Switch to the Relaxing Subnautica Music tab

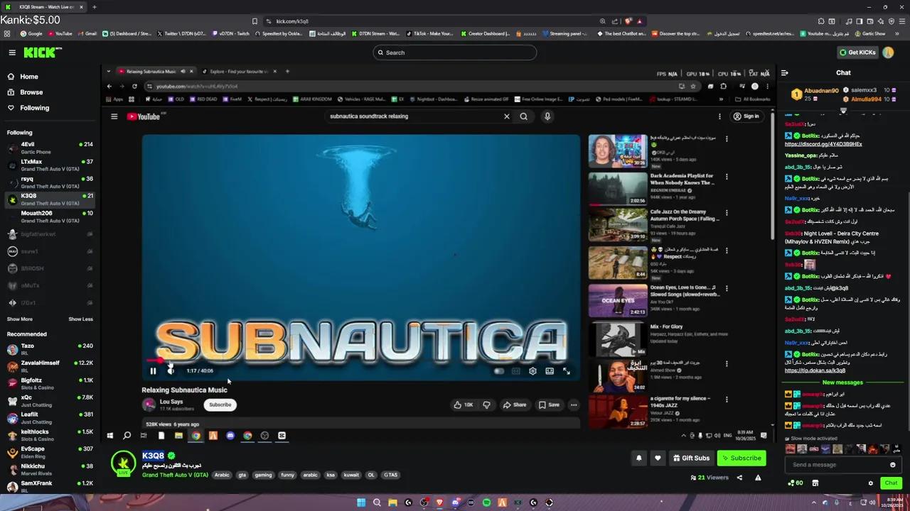coord(151,71)
